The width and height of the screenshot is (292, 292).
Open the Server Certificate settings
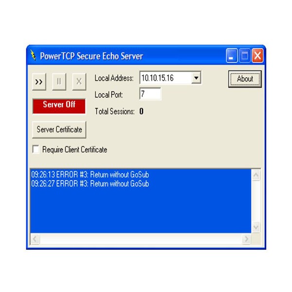pyautogui.click(x=59, y=129)
